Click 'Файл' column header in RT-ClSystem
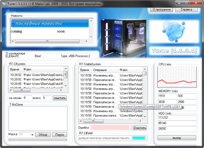204x148 pixels. [x=43, y=70]
